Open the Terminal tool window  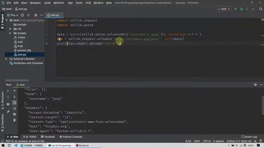48,137
